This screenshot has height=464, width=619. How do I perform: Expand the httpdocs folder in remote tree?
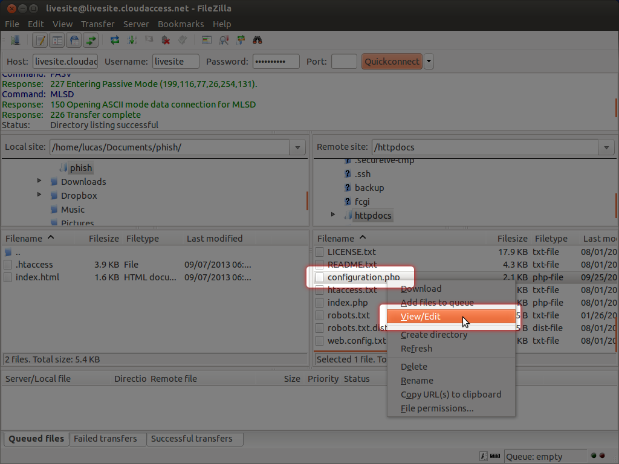333,214
